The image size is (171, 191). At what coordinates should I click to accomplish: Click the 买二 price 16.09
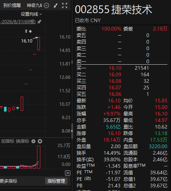(x=115, y=74)
